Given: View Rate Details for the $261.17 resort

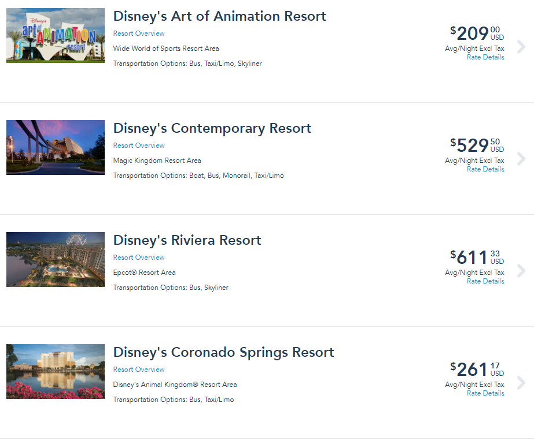Looking at the screenshot, I should click(x=485, y=393).
